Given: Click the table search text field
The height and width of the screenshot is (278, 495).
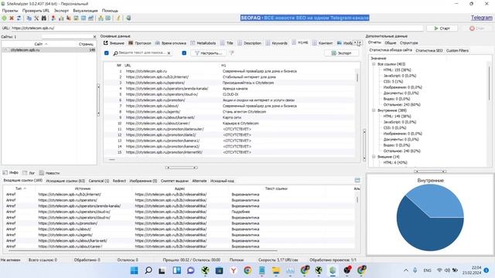Looking at the screenshot, I should click(141, 53).
